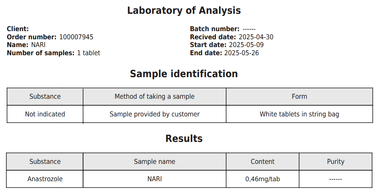This screenshot has height=195, width=387.
Task: Click the Batch number label
Action: pyautogui.click(x=215, y=29)
